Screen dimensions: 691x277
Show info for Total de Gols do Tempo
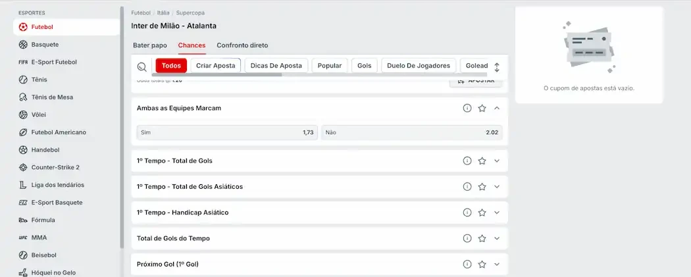[467, 238]
